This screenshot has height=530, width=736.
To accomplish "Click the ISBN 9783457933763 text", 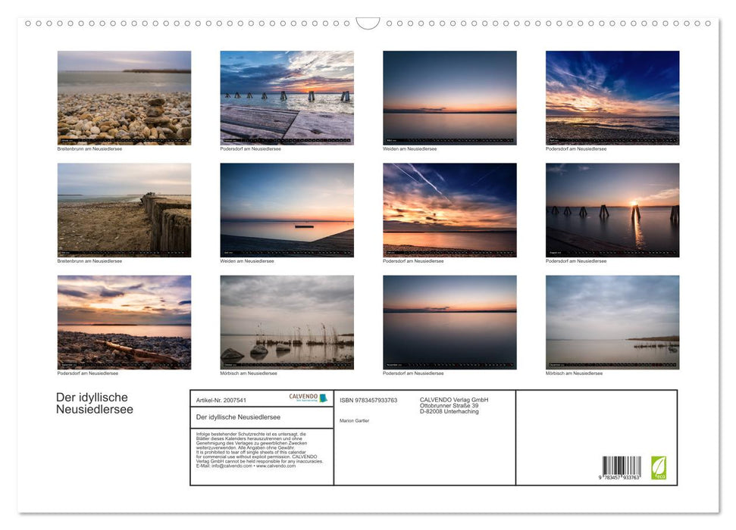I will (x=368, y=400).
